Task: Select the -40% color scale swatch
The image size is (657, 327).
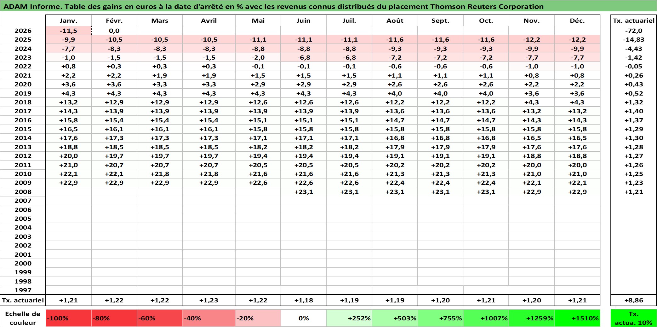Action: tap(209, 318)
